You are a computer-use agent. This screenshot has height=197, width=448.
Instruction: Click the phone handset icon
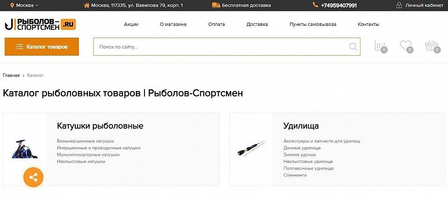[315, 5]
